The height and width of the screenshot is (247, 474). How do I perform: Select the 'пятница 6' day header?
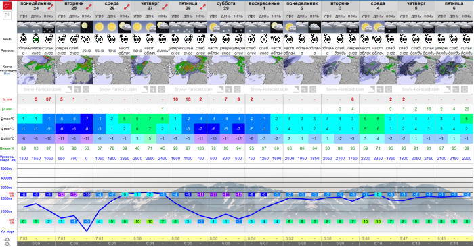(454, 5)
